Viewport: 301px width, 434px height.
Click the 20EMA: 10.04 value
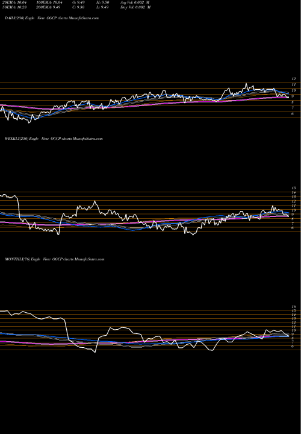[x=14, y=2]
